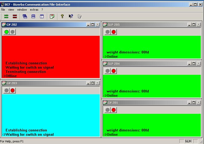This screenshot has height=144, width=204.
Task: Click 'Waiting for switch on signal' in GV 202
Action: 30,67
